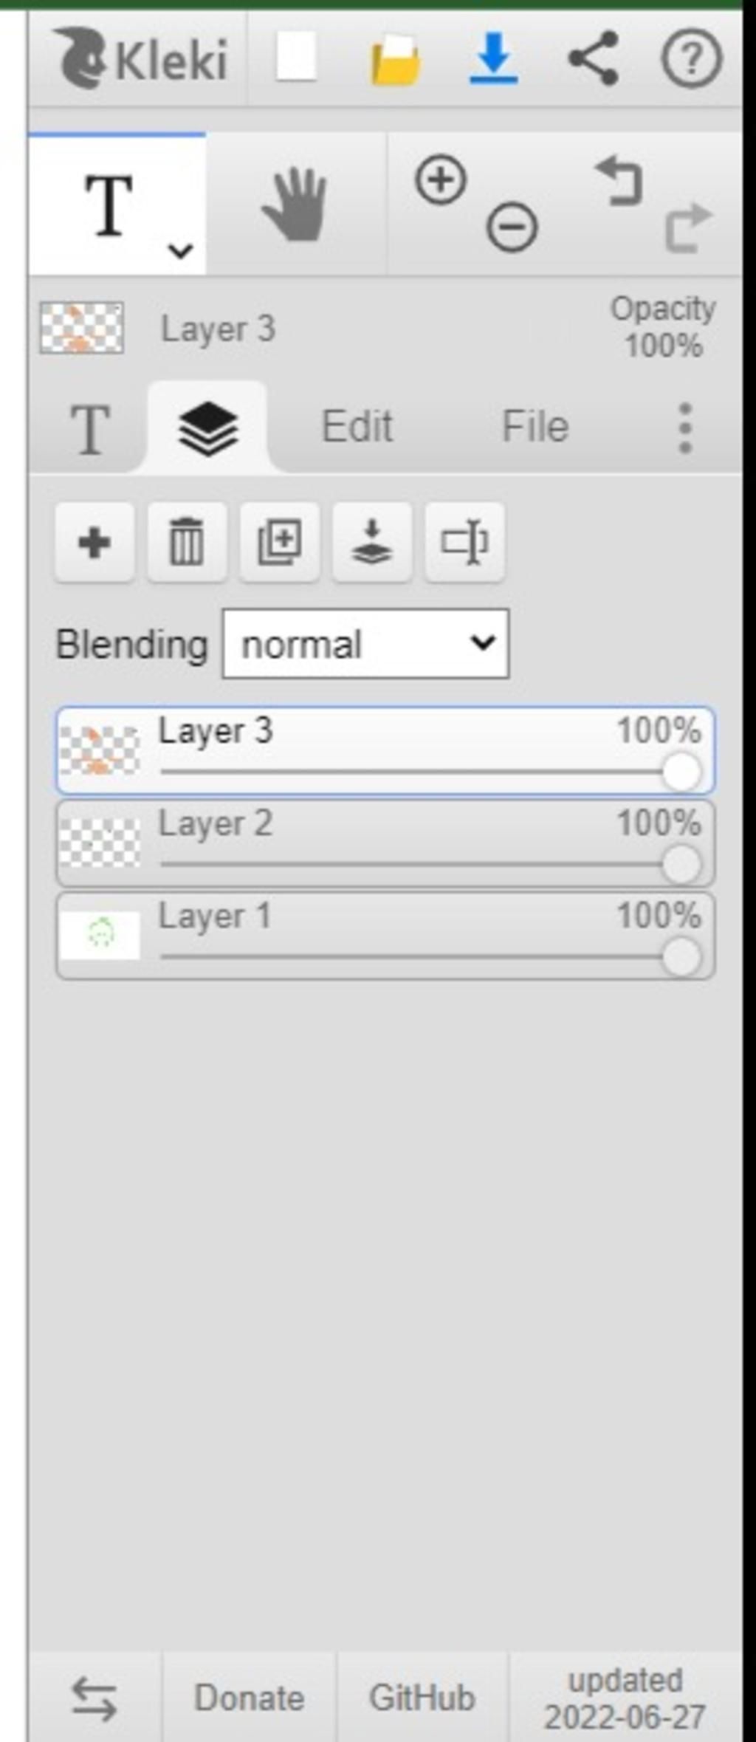Click the Donate link
Image resolution: width=756 pixels, height=1742 pixels.
(249, 1697)
